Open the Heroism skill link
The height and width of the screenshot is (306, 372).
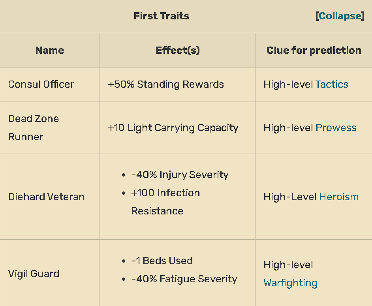339,197
